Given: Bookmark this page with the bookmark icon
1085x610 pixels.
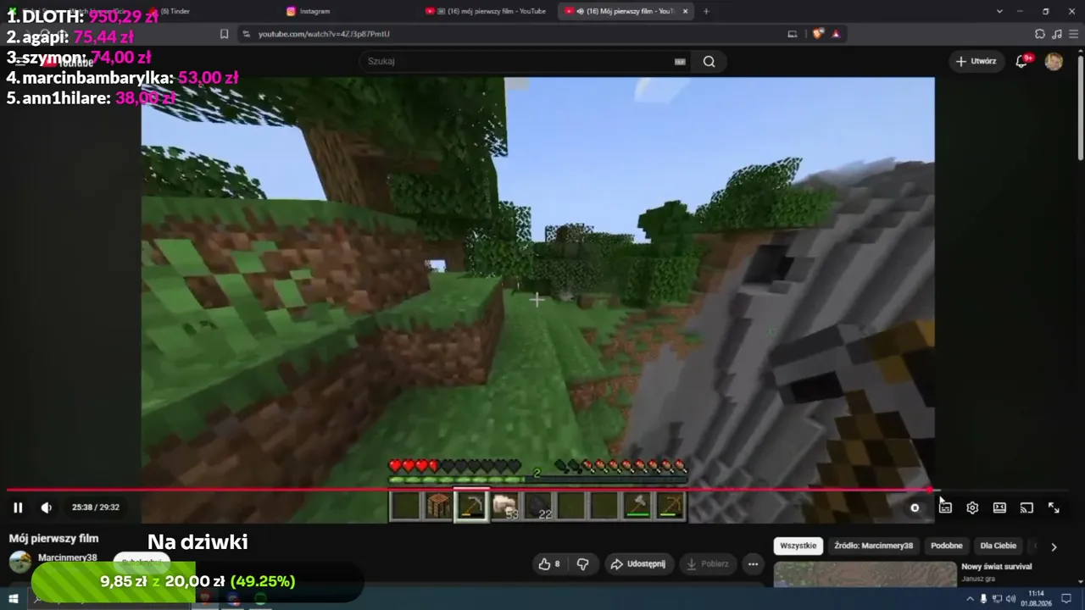Looking at the screenshot, I should pyautogui.click(x=224, y=34).
